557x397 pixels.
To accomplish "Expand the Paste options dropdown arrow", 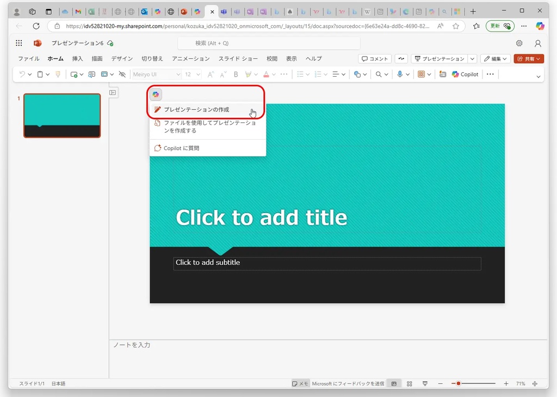I will 48,75.
